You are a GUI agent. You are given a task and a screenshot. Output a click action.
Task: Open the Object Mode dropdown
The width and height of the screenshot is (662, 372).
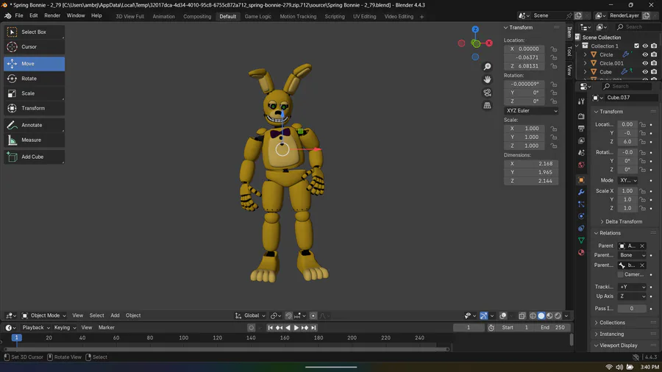click(x=44, y=315)
